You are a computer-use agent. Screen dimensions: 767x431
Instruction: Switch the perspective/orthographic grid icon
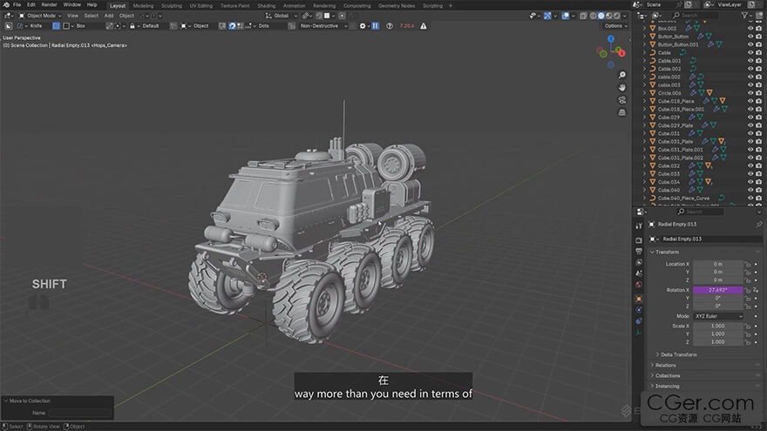click(x=621, y=113)
